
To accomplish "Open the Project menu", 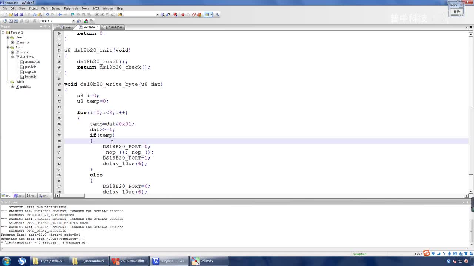I will coord(33,8).
